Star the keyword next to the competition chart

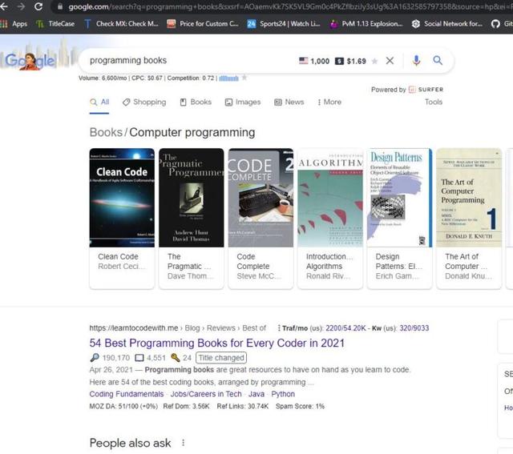tap(244, 78)
